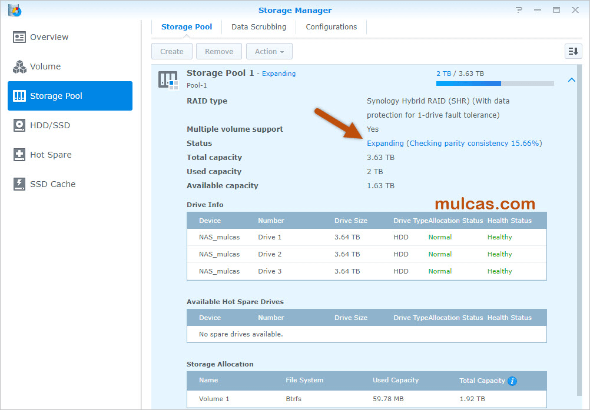This screenshot has width=590, height=410.
Task: Click the Storage Manager app icon in title bar
Action: (15, 10)
